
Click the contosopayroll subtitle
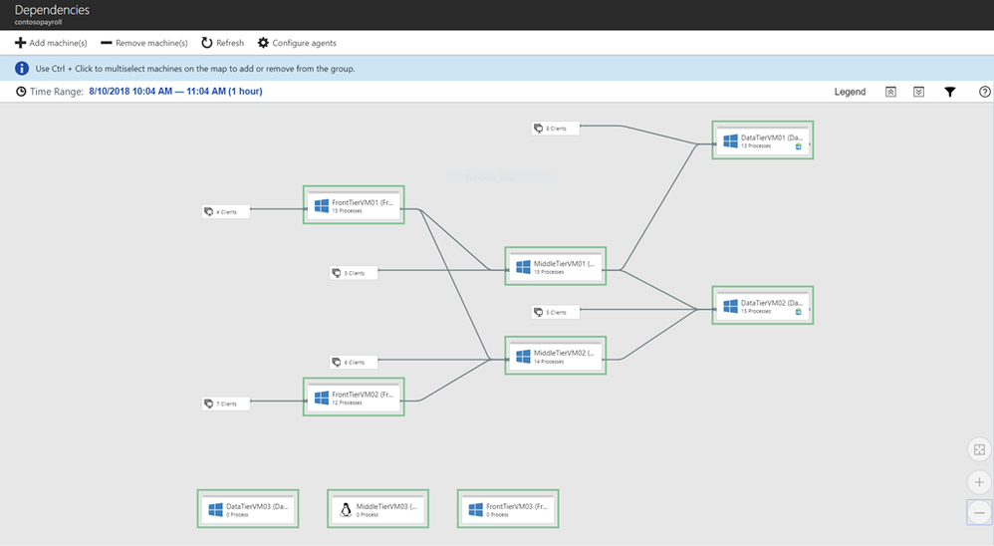click(x=38, y=22)
